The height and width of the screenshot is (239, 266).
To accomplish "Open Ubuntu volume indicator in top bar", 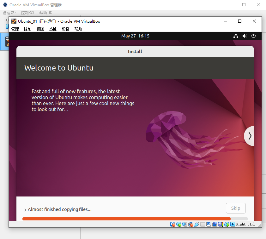I will click(245, 36).
